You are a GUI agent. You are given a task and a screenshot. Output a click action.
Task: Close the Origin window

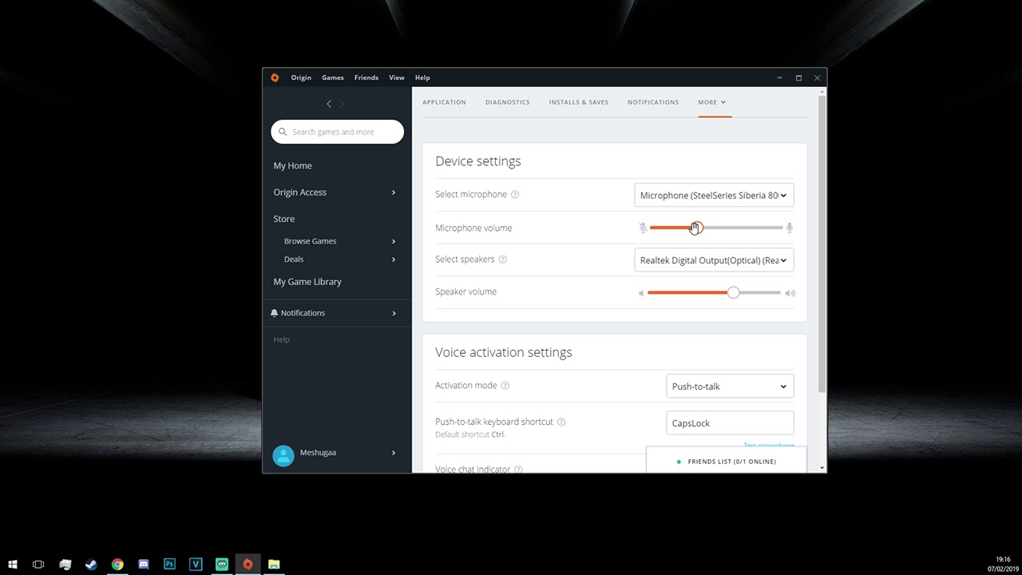coord(817,77)
